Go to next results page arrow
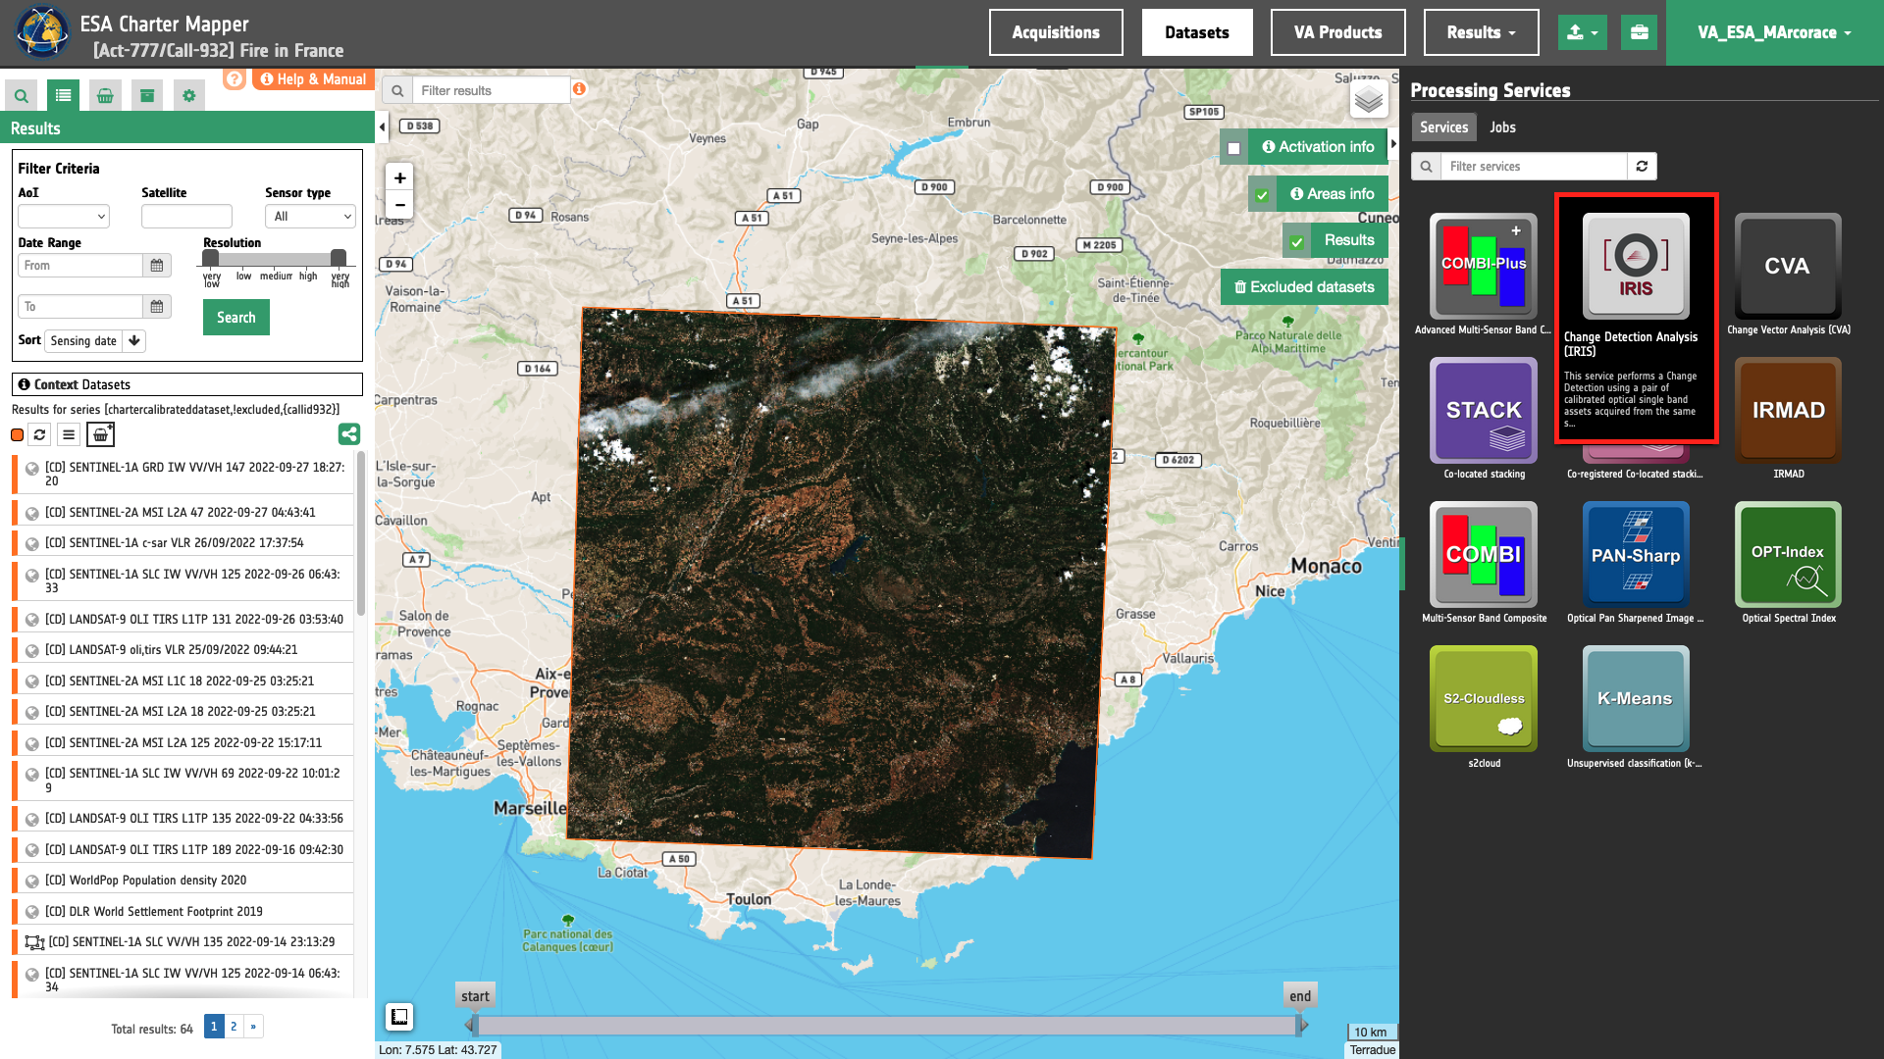The width and height of the screenshot is (1884, 1059). click(253, 1027)
